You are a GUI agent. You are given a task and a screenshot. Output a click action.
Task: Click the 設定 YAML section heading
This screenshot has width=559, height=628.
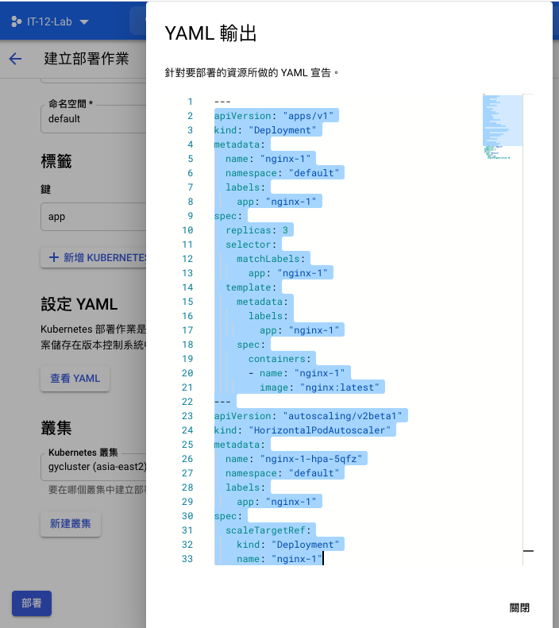click(79, 304)
